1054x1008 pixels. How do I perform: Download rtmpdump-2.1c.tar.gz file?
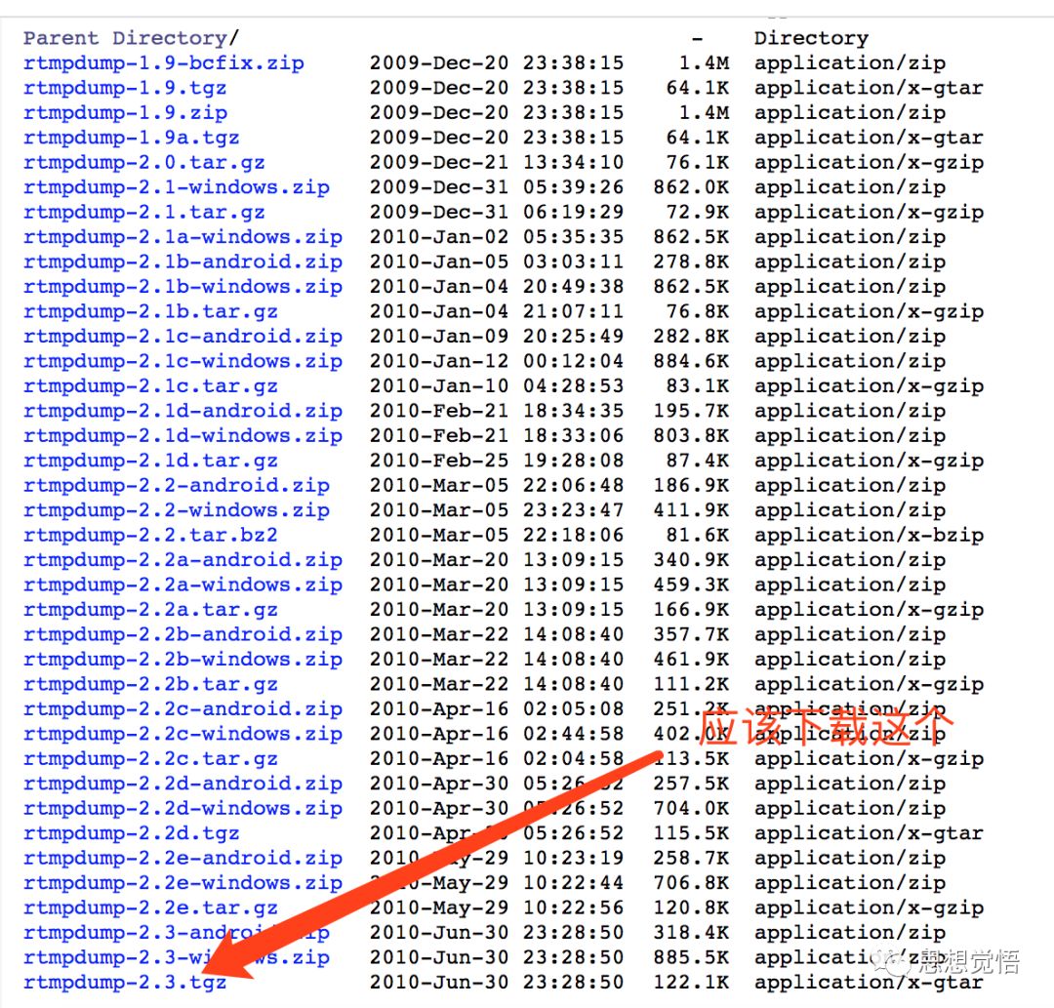[150, 385]
